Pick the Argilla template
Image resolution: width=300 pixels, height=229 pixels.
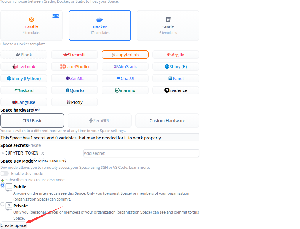pyautogui.click(x=176, y=55)
